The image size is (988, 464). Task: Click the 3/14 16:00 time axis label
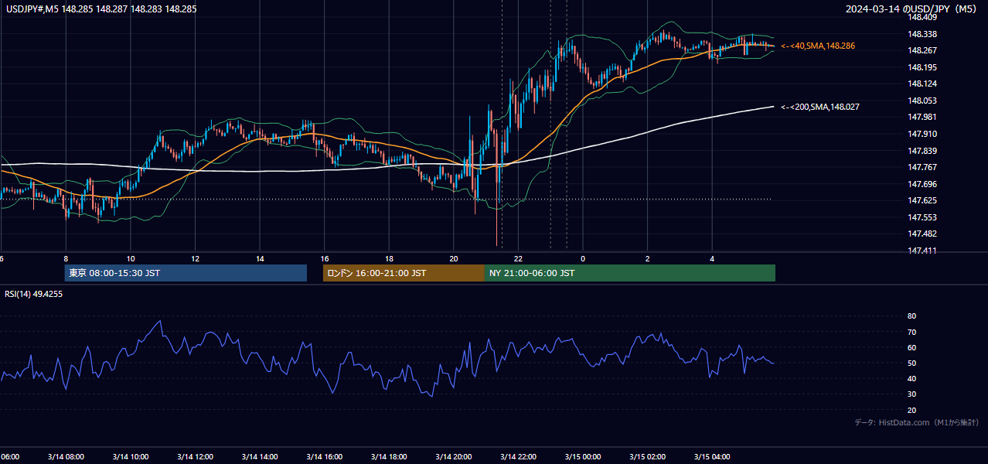[x=324, y=457]
